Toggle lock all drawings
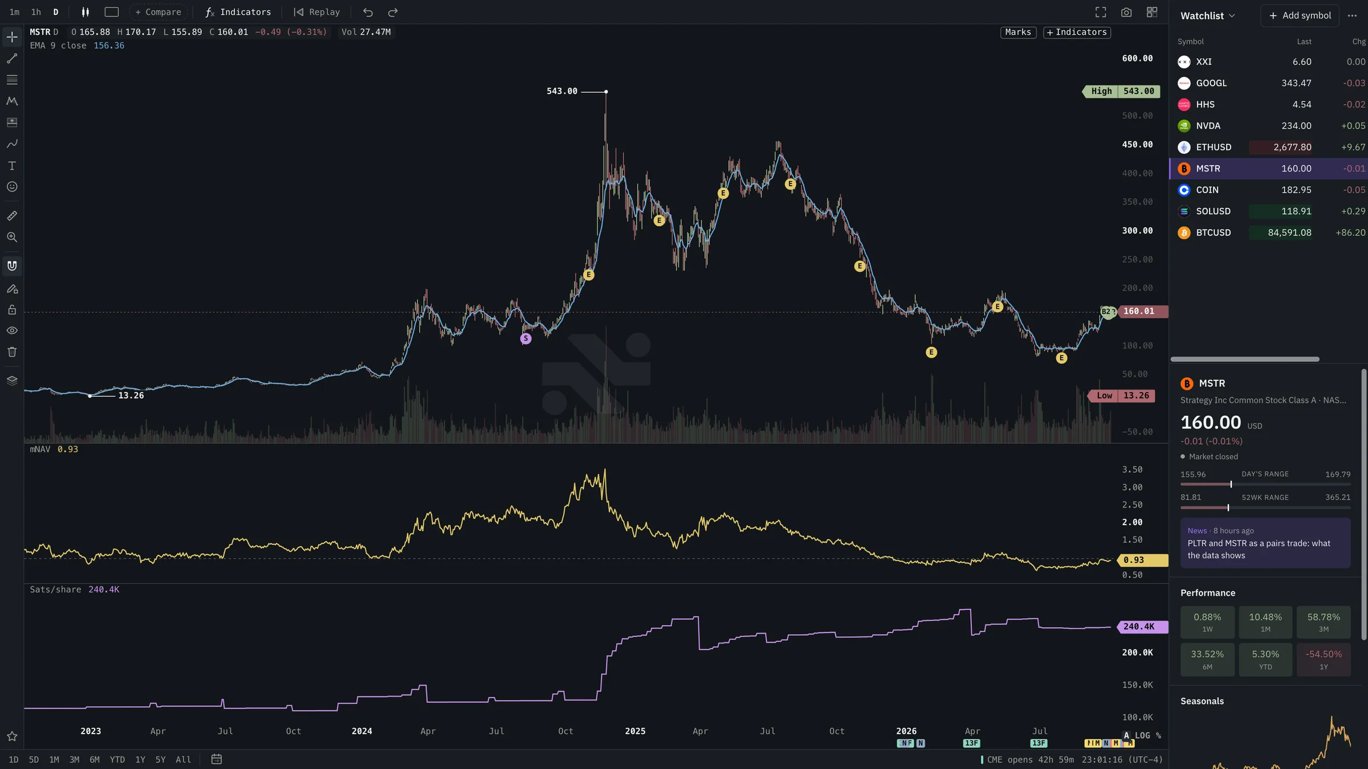The width and height of the screenshot is (1368, 769). (x=12, y=310)
